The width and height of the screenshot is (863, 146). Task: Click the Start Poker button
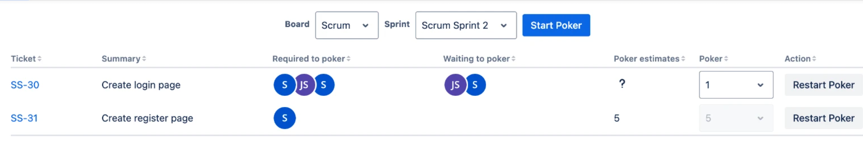coord(556,25)
